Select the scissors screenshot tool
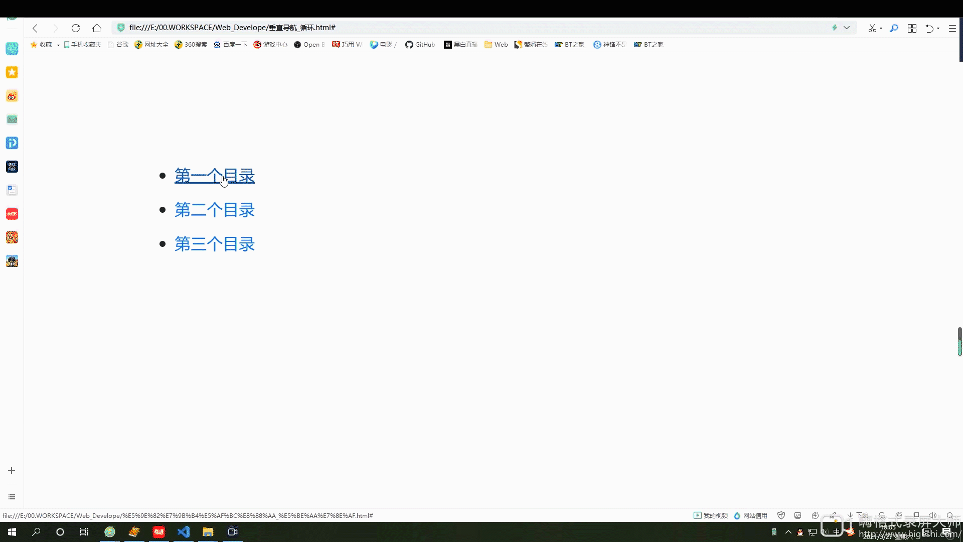 click(873, 28)
